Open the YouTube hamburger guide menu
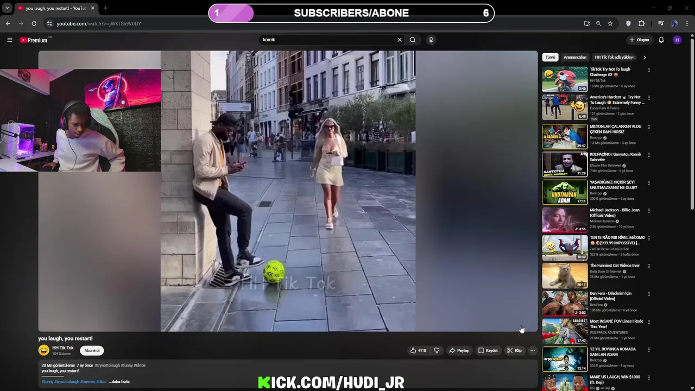This screenshot has width=695, height=391. pyautogui.click(x=9, y=40)
